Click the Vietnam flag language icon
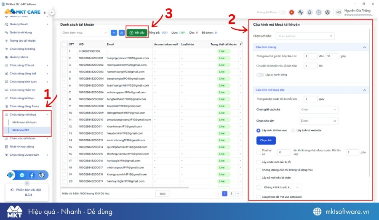The image size is (379, 220). 291,12
